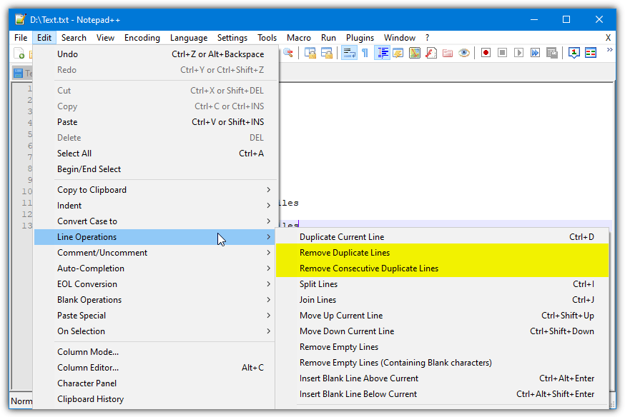Save the currently recorded macro

552,52
